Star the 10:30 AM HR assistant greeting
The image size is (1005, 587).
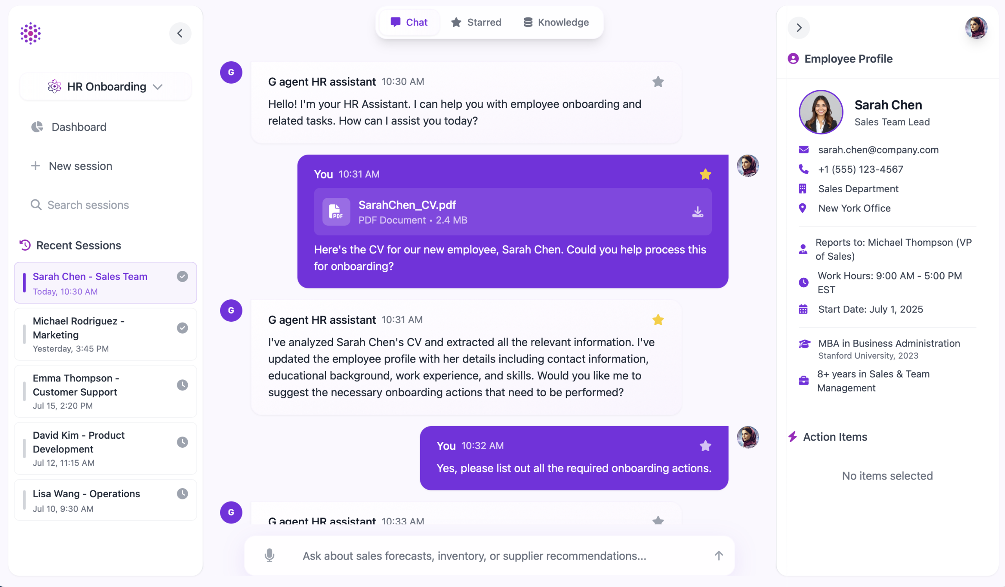click(658, 82)
